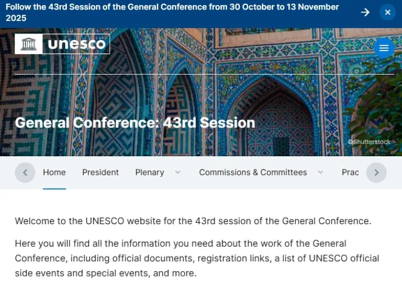This screenshot has height=288, width=402.
Task: Expand the Plenary dropdown chevron
Action: pos(177,172)
